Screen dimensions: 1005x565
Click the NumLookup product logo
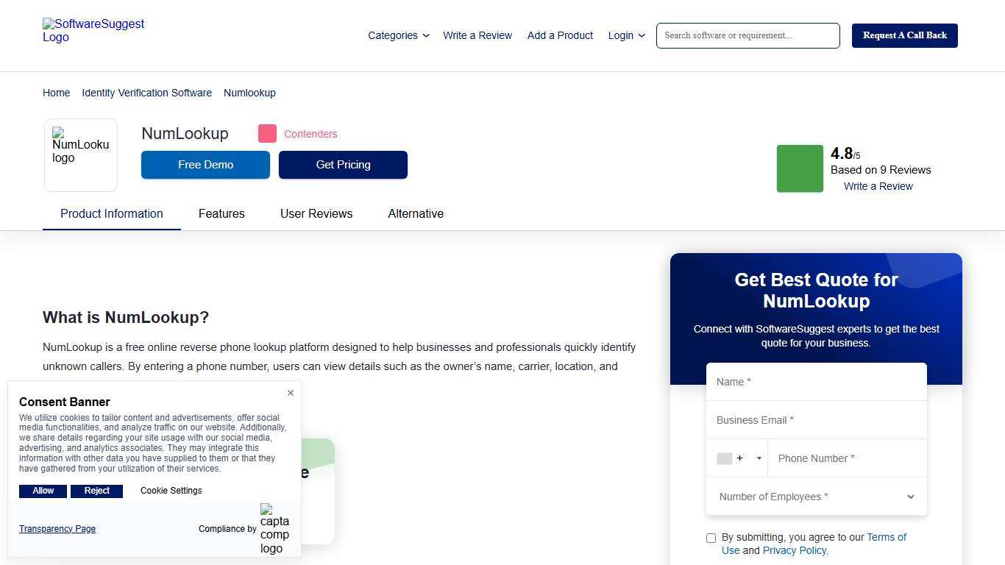80,149
